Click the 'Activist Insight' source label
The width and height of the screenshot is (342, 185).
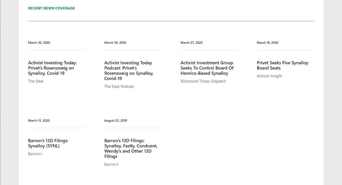(269, 76)
